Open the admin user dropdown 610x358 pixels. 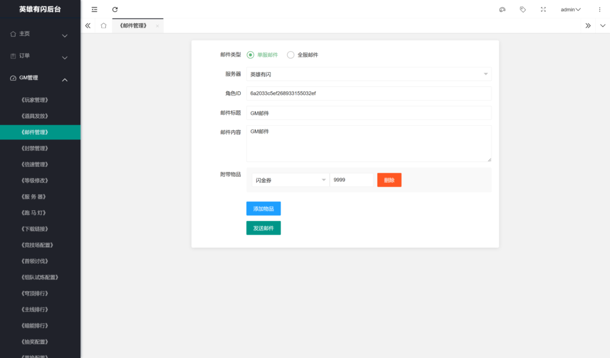coord(570,10)
